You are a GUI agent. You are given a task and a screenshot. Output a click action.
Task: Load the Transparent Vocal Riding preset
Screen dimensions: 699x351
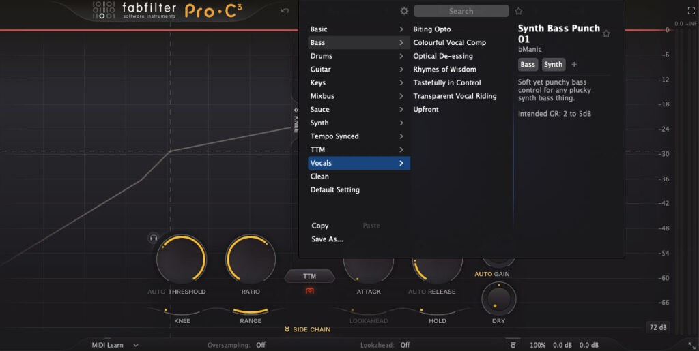[x=455, y=96]
